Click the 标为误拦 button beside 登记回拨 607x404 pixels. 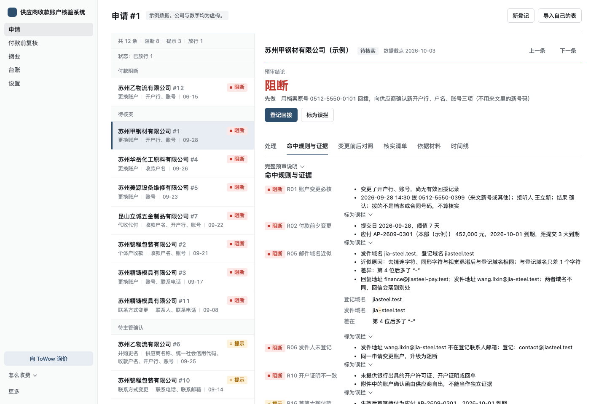(317, 115)
